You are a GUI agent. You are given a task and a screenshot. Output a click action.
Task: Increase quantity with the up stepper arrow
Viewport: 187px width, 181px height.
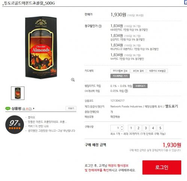pos(122,127)
